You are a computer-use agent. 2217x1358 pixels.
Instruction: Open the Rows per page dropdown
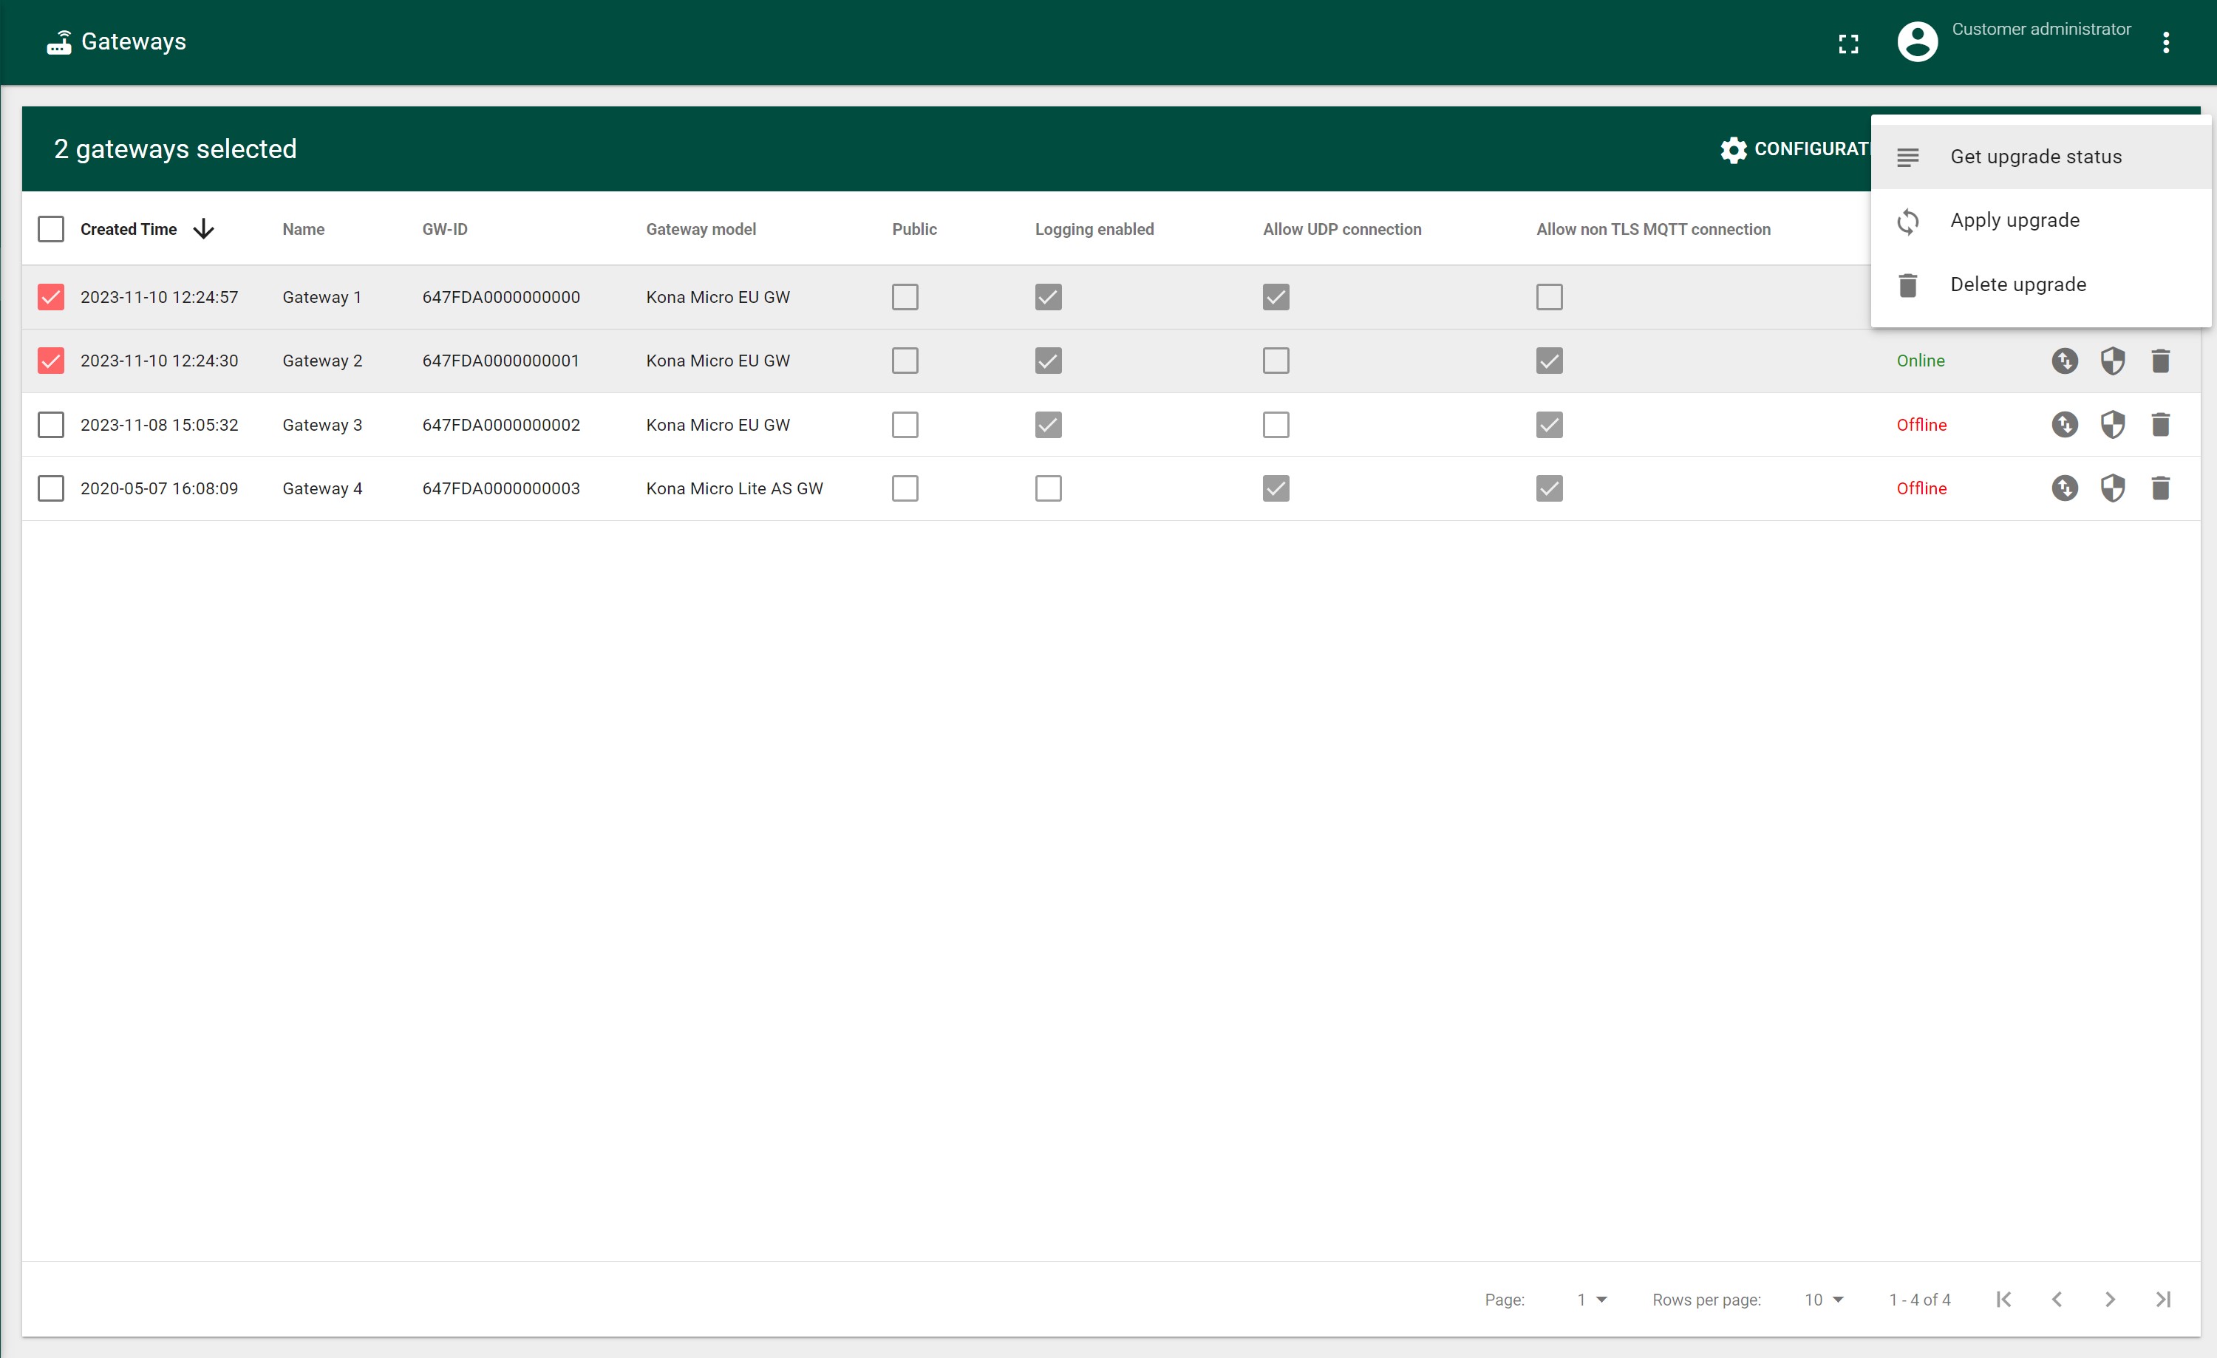[1824, 1300]
